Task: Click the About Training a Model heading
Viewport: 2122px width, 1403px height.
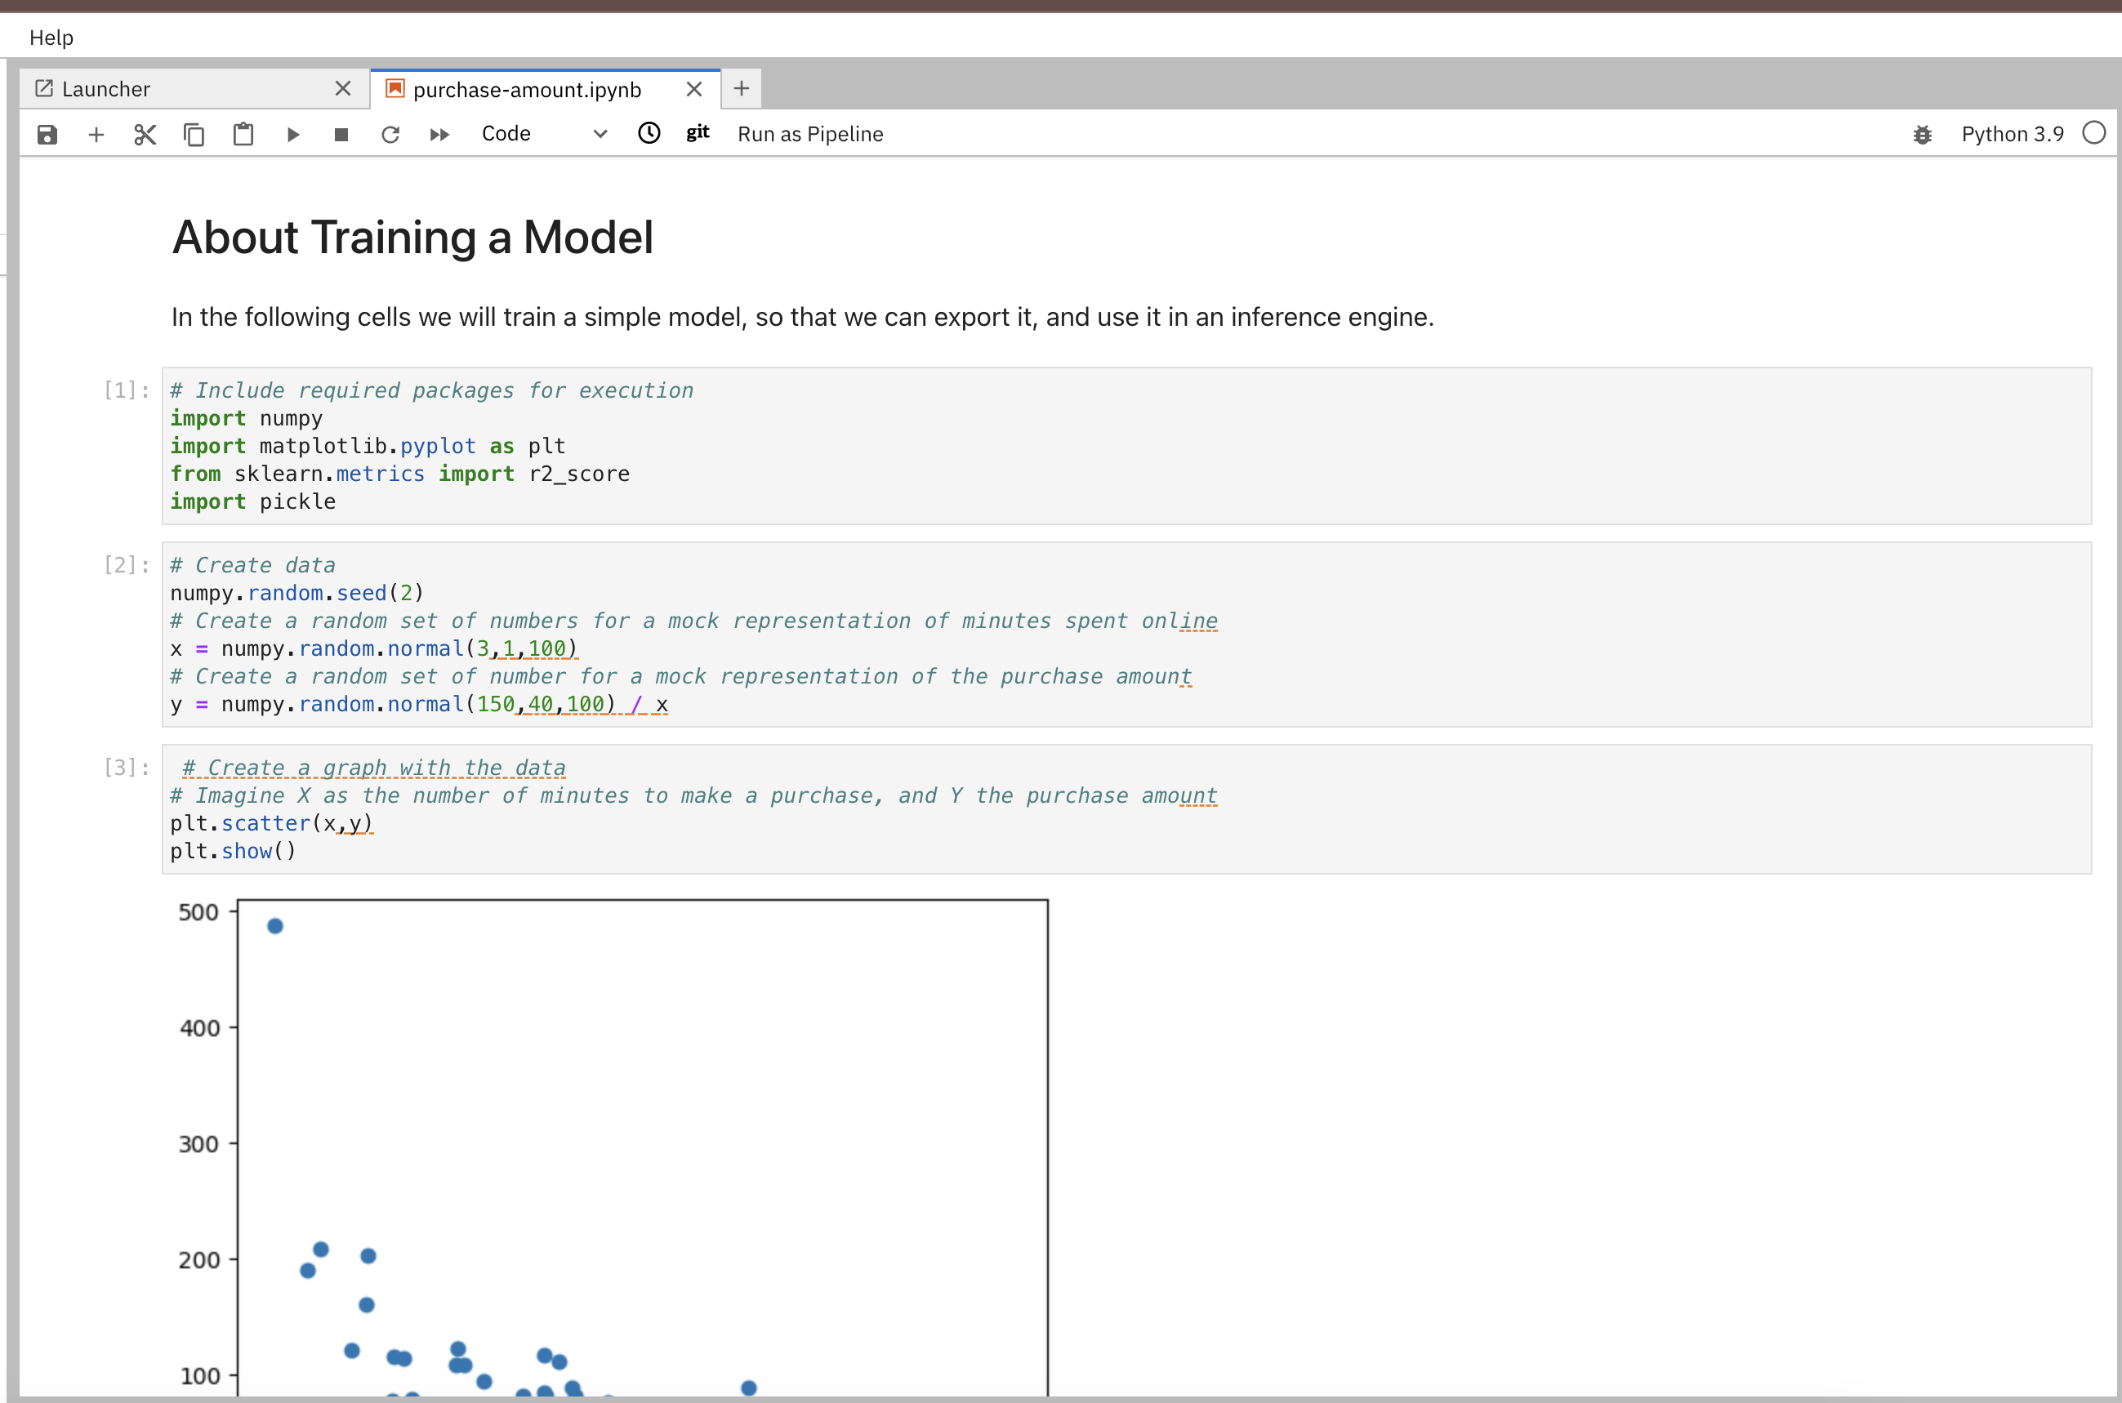Action: point(412,238)
